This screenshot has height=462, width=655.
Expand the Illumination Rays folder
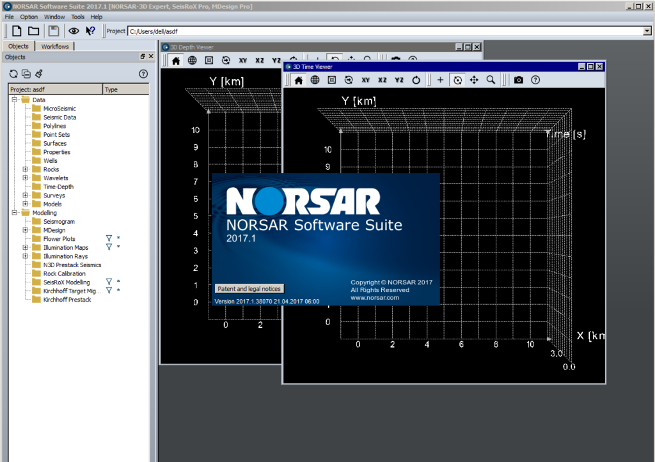(x=26, y=256)
